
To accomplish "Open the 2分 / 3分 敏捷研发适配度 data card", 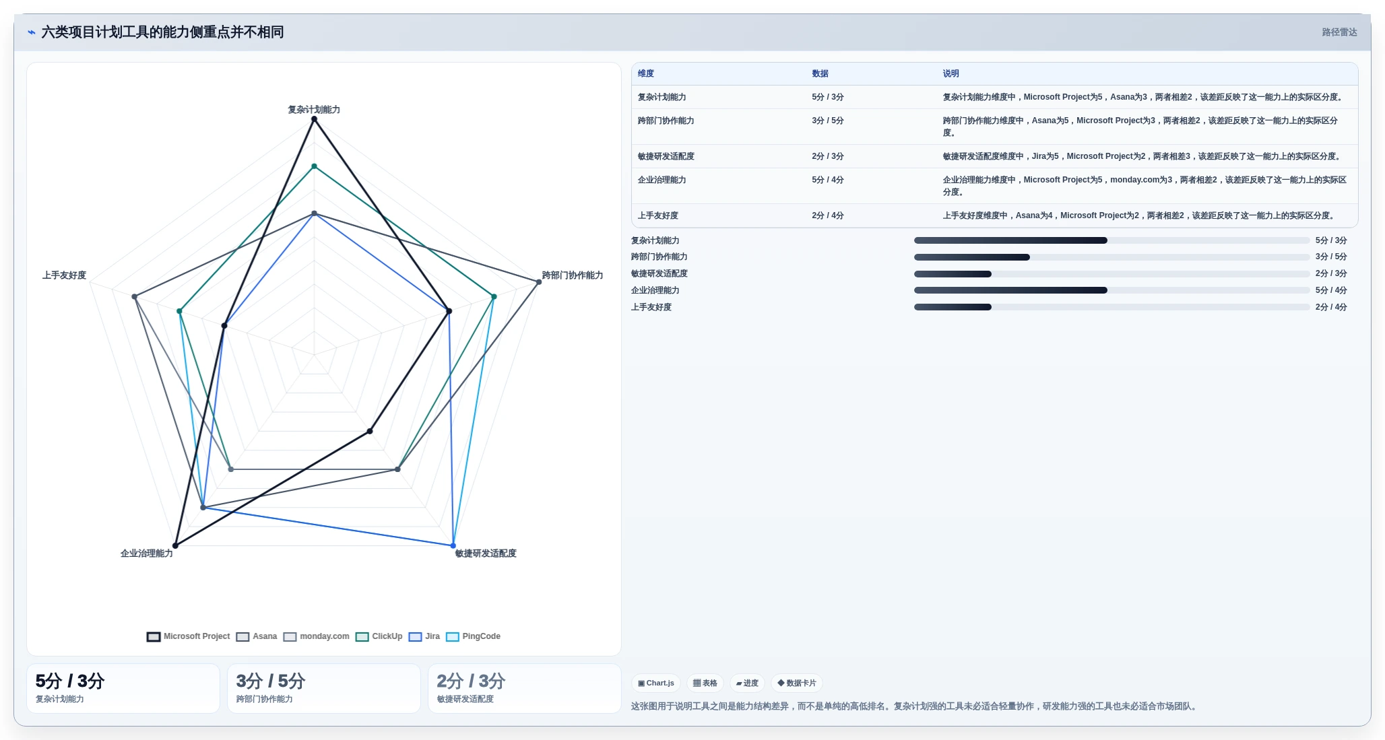I will coord(525,688).
